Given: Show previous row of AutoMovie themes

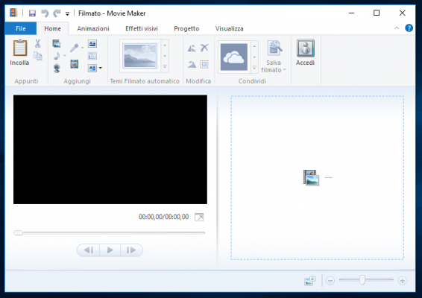Looking at the screenshot, I should pos(165,45).
